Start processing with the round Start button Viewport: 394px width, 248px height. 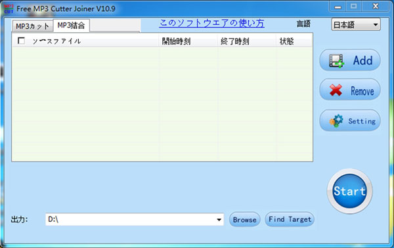(x=349, y=192)
